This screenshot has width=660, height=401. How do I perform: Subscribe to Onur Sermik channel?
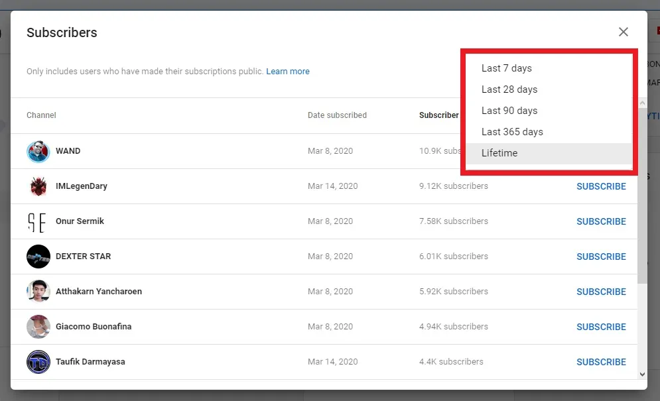click(601, 221)
